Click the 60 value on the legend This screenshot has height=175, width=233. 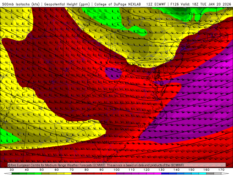click(x=57, y=170)
